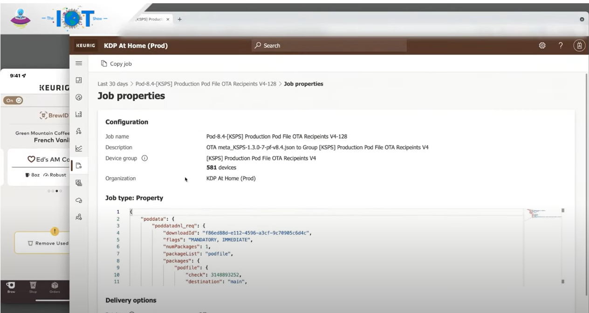Click the Search box in header
Screen dimensions: 589x313
[329, 46]
